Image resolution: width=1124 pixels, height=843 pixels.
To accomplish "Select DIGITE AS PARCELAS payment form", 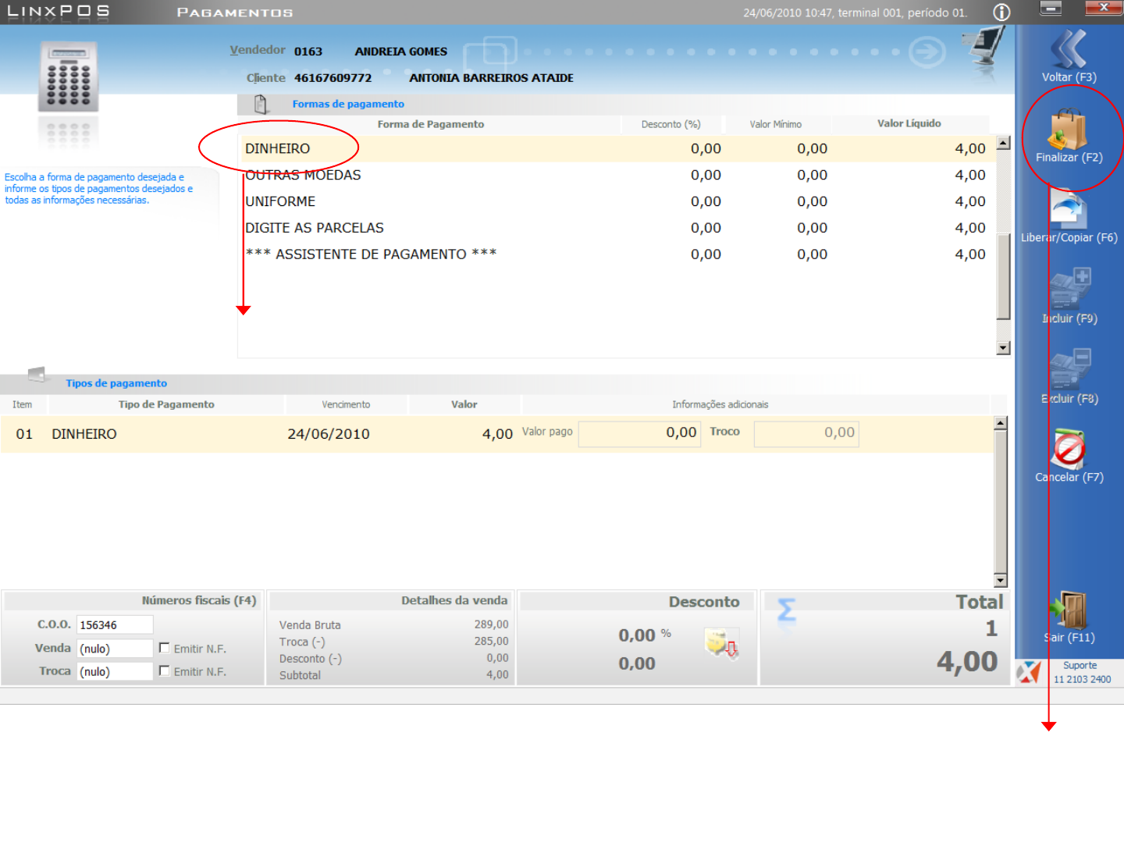I will click(x=617, y=228).
